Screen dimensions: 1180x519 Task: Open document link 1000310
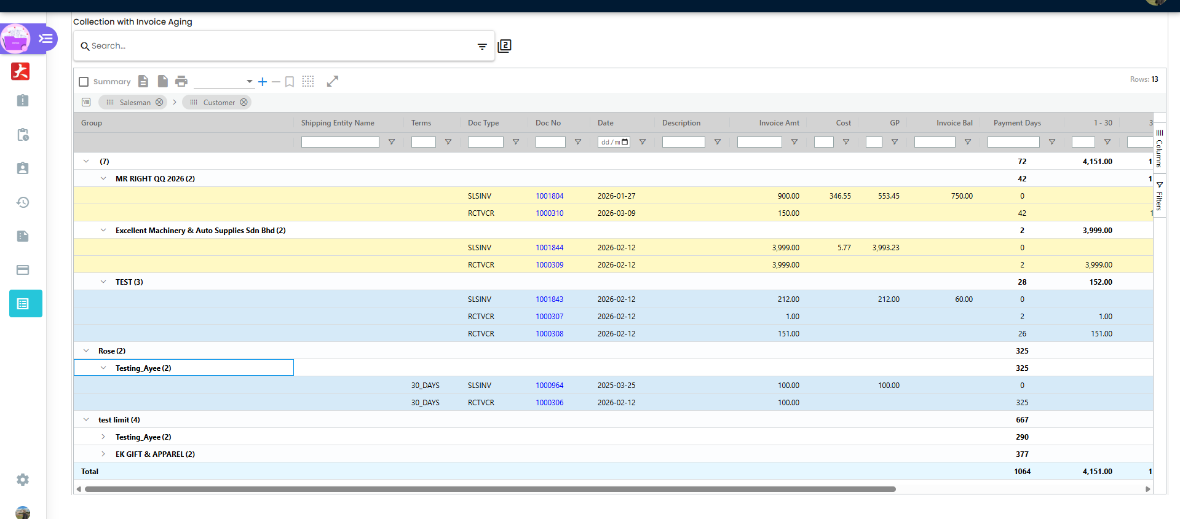[x=549, y=213]
